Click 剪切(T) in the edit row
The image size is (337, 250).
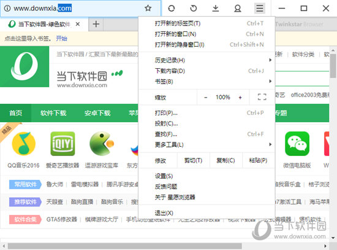194,160
